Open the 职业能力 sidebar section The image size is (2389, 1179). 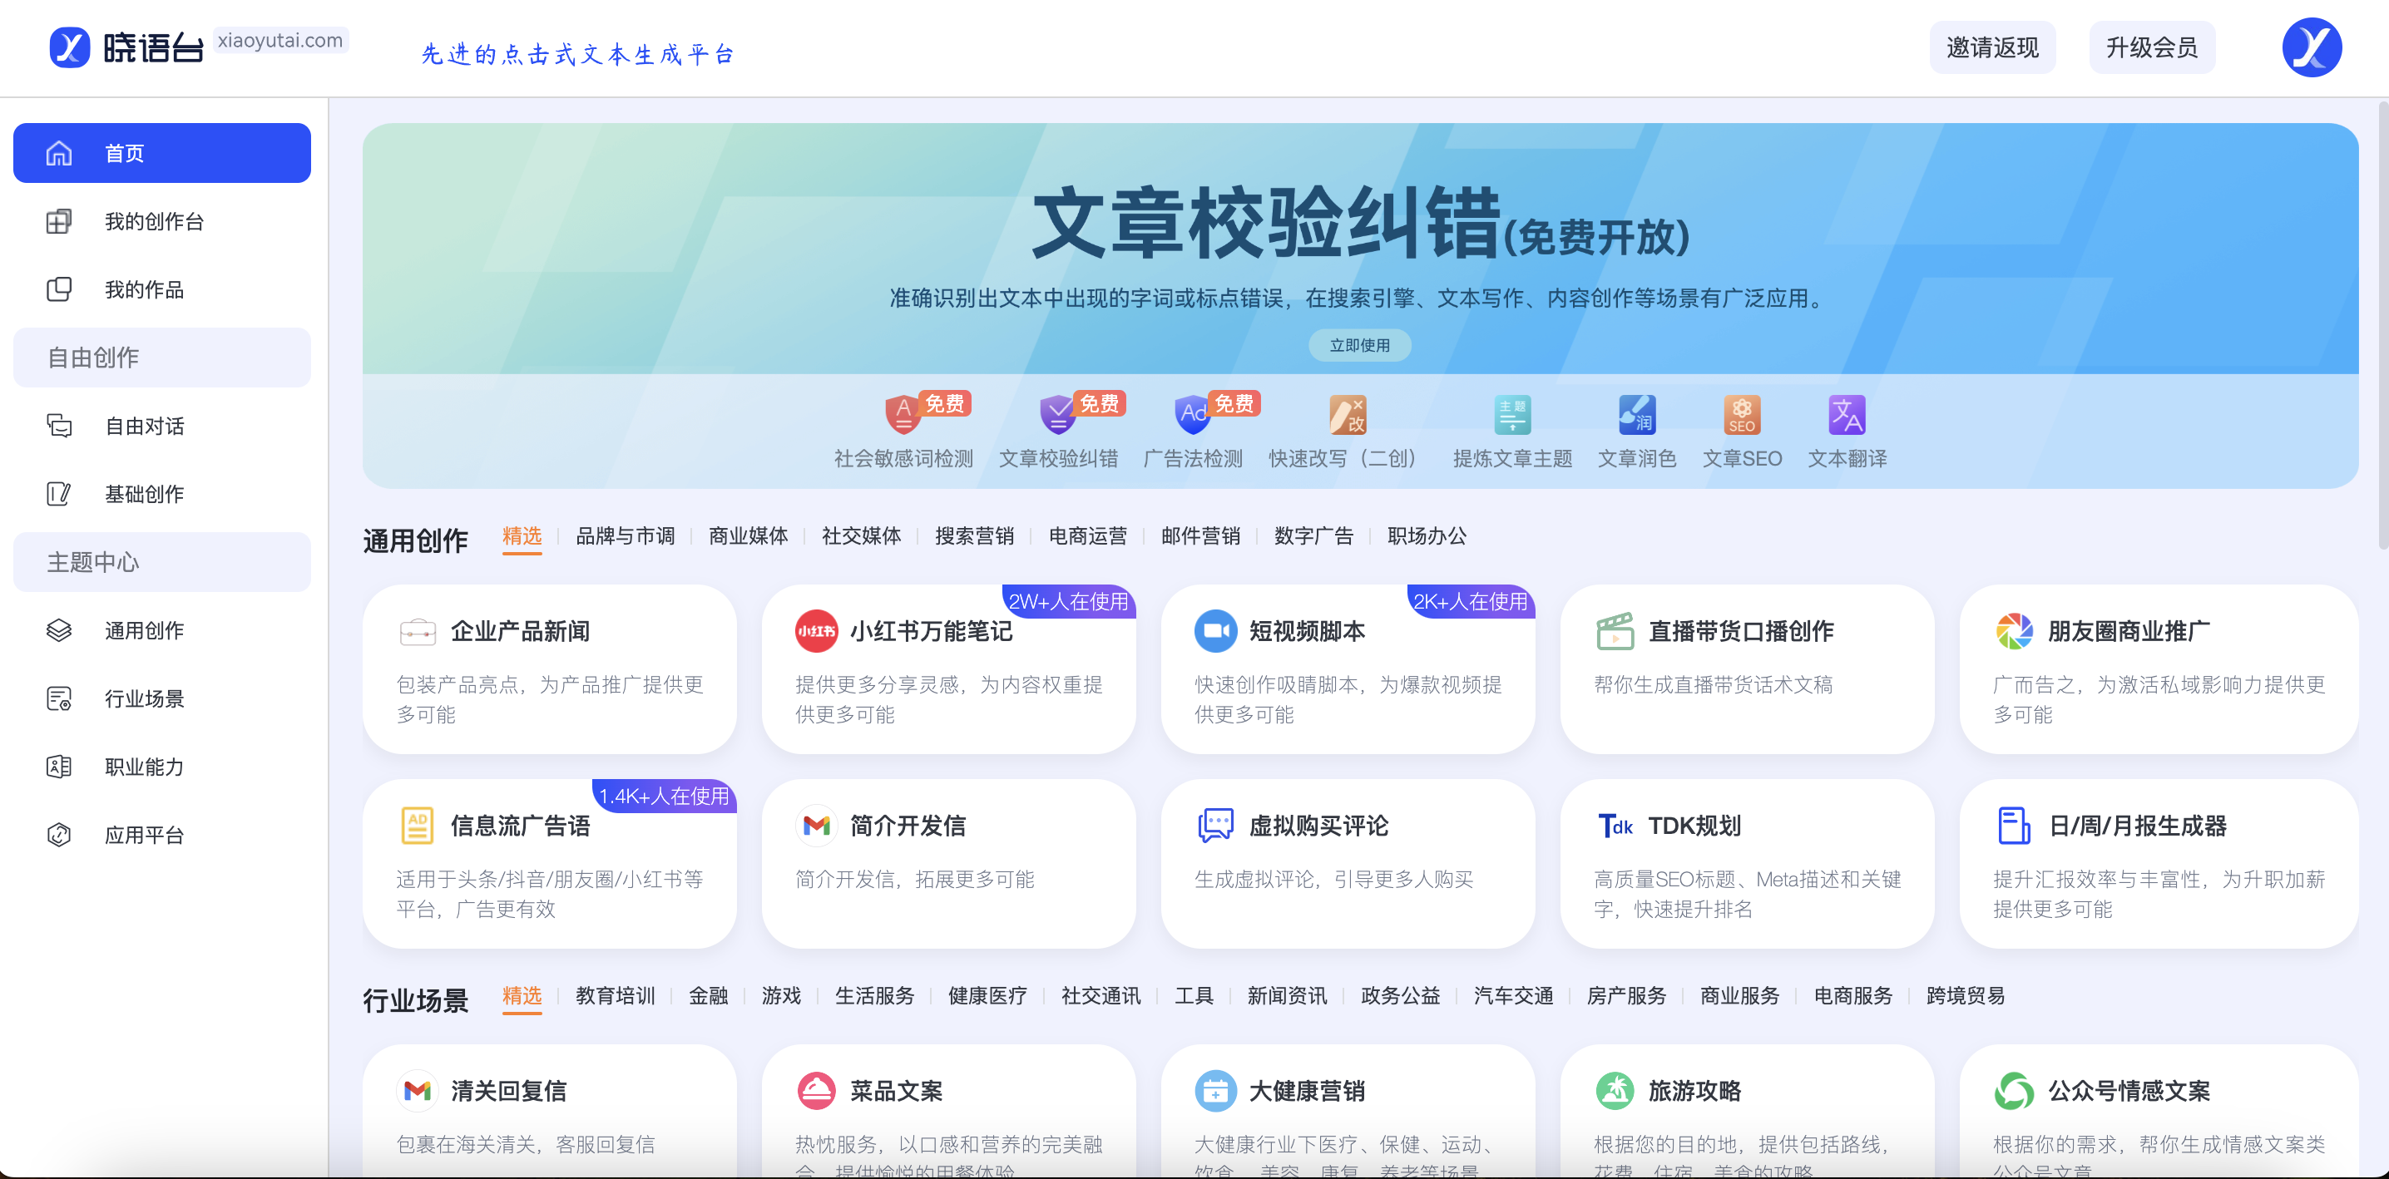click(x=144, y=767)
